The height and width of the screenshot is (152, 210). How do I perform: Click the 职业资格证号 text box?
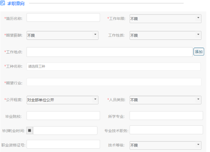[x=63, y=144]
